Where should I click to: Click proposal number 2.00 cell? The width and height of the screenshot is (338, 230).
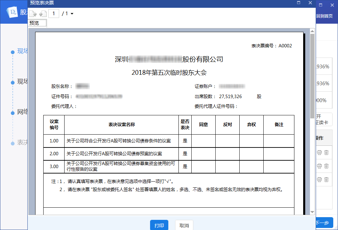click(54, 154)
